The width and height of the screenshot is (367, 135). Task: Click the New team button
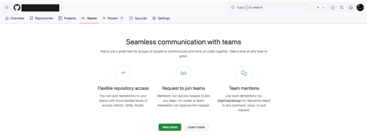coord(170,127)
